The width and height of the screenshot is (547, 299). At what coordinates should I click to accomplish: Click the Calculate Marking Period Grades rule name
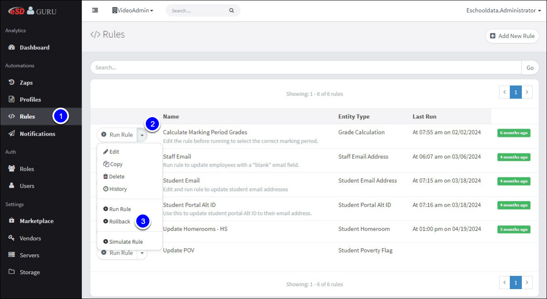pyautogui.click(x=205, y=132)
